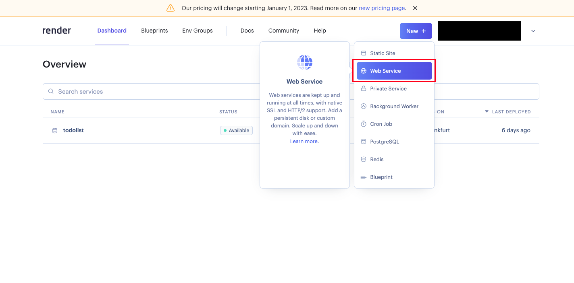Open the new pricing page link
Image resolution: width=574 pixels, height=283 pixels.
[381, 8]
